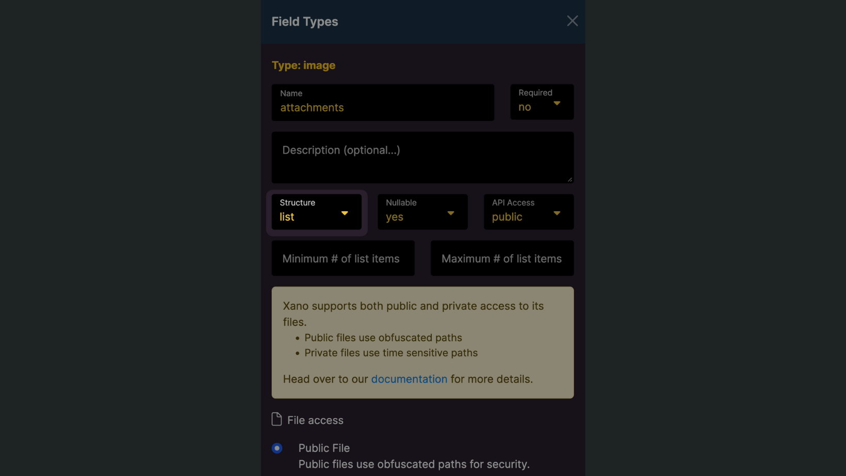The height and width of the screenshot is (476, 846).
Task: Click the "no" value in Required
Action: (525, 107)
